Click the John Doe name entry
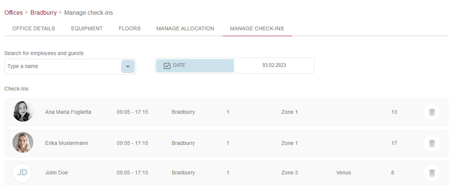The image size is (452, 191). pos(56,173)
